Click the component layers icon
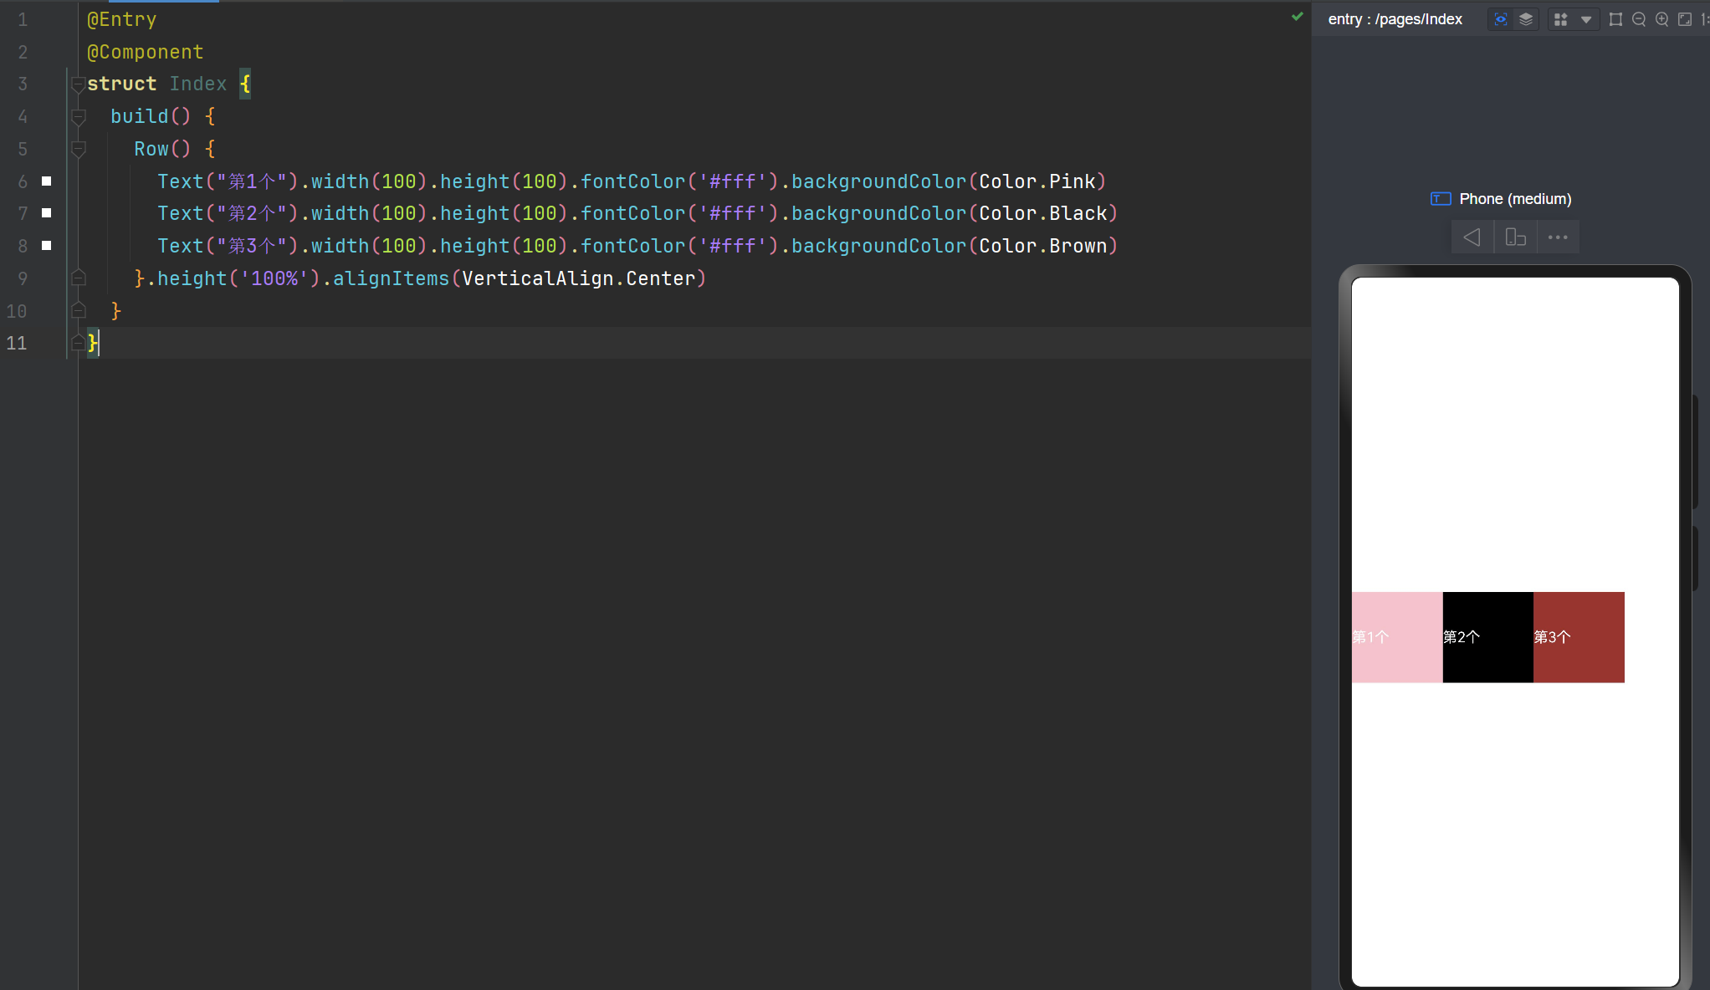Screen dimensions: 1710x990 1526,19
